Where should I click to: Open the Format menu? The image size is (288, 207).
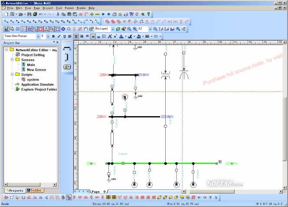[x=69, y=8]
